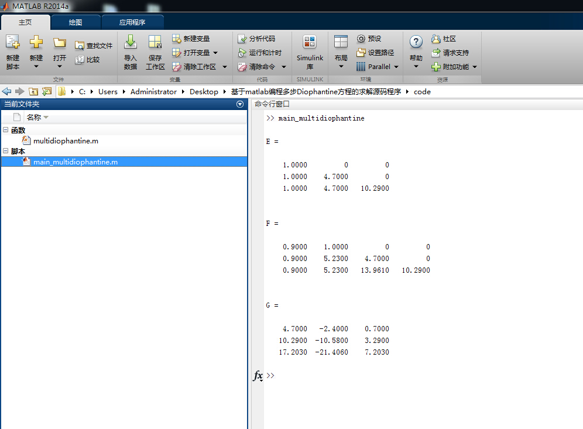Open dropdown arrow under New (新建)
This screenshot has width=583, height=429.
click(x=36, y=67)
